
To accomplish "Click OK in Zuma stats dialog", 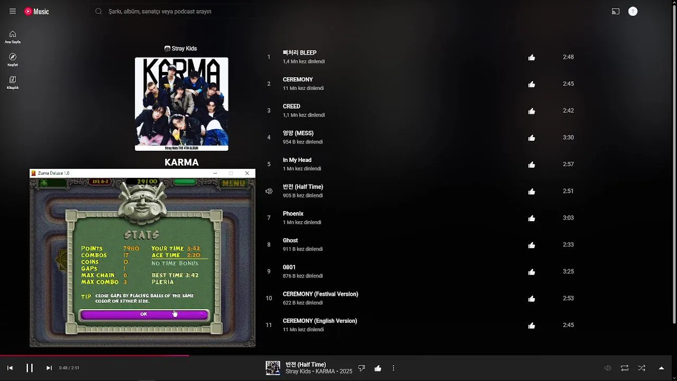I will tap(144, 314).
